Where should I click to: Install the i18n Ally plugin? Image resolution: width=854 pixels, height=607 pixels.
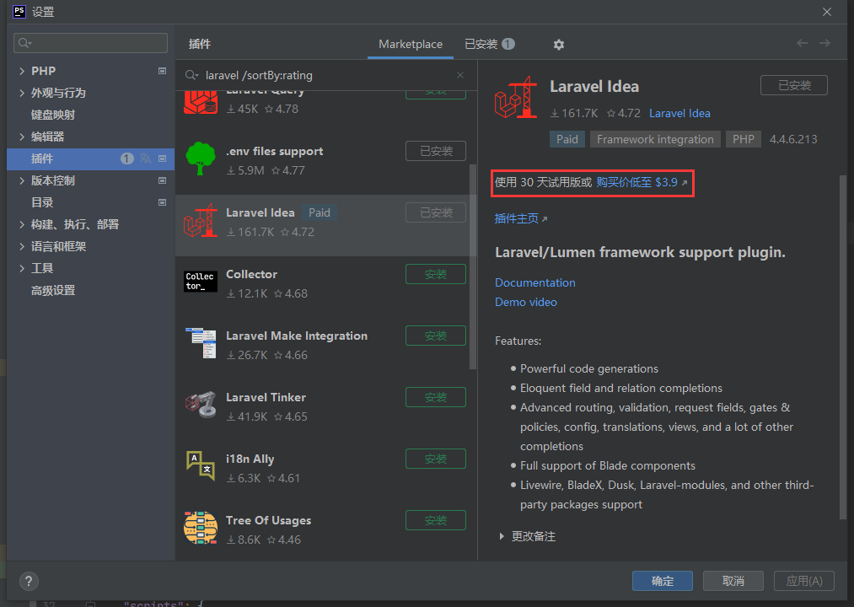pos(436,459)
